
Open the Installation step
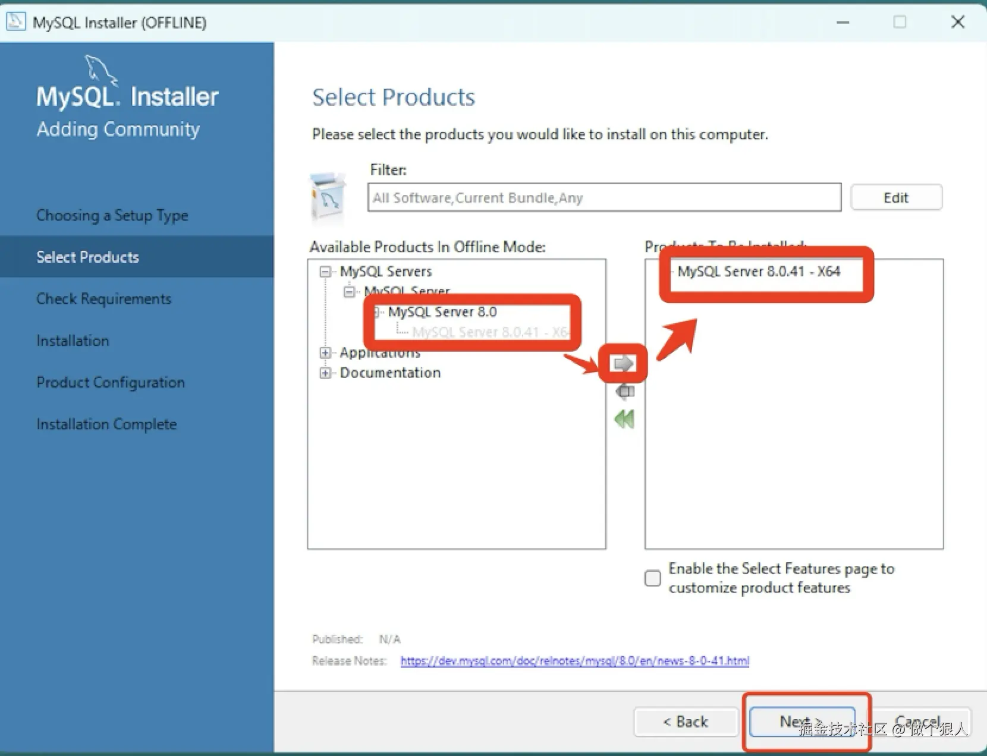point(73,341)
